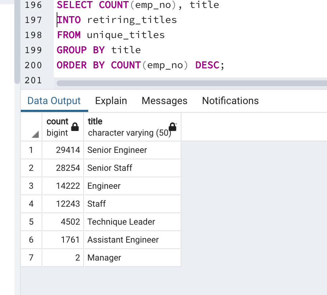327x295 pixels.
Task: Select row 6 by its row number
Action: tap(31, 240)
